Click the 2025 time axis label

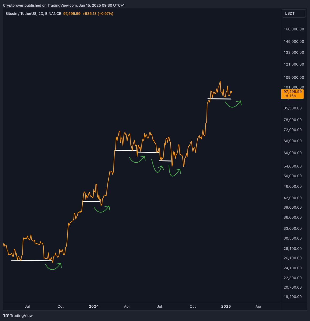226,306
